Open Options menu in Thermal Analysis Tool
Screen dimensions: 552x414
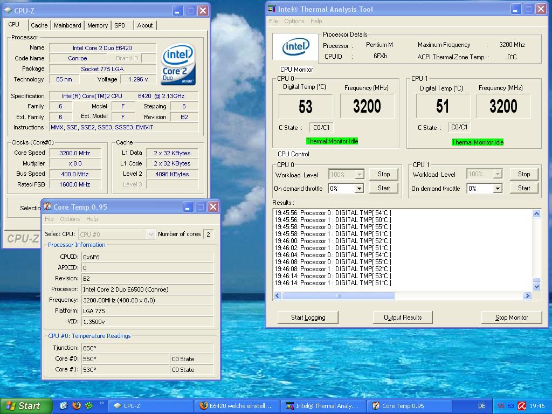click(294, 21)
